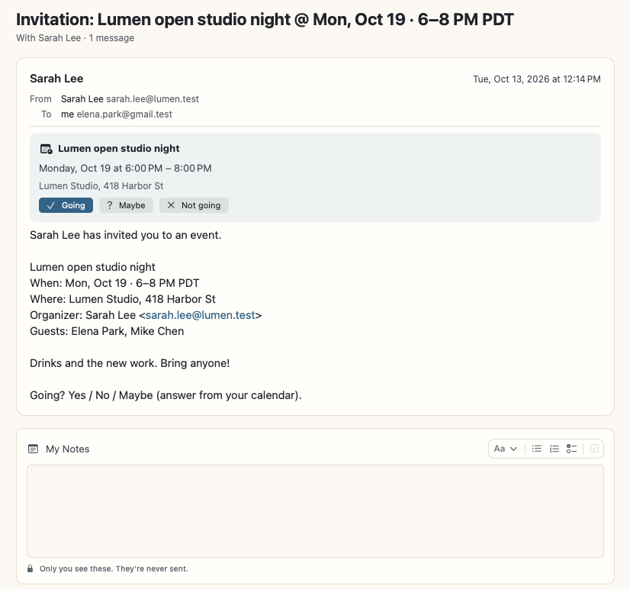Click the lock icon below notes
630x589 pixels.
pos(31,568)
